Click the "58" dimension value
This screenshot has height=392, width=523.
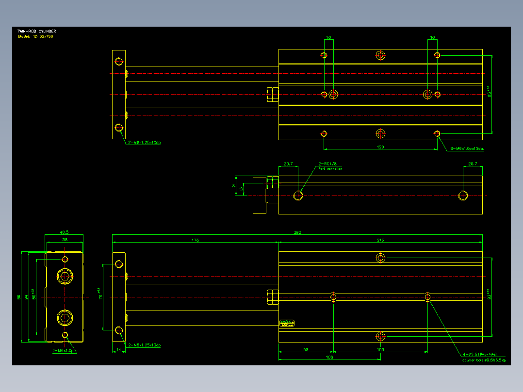[x=306, y=350]
